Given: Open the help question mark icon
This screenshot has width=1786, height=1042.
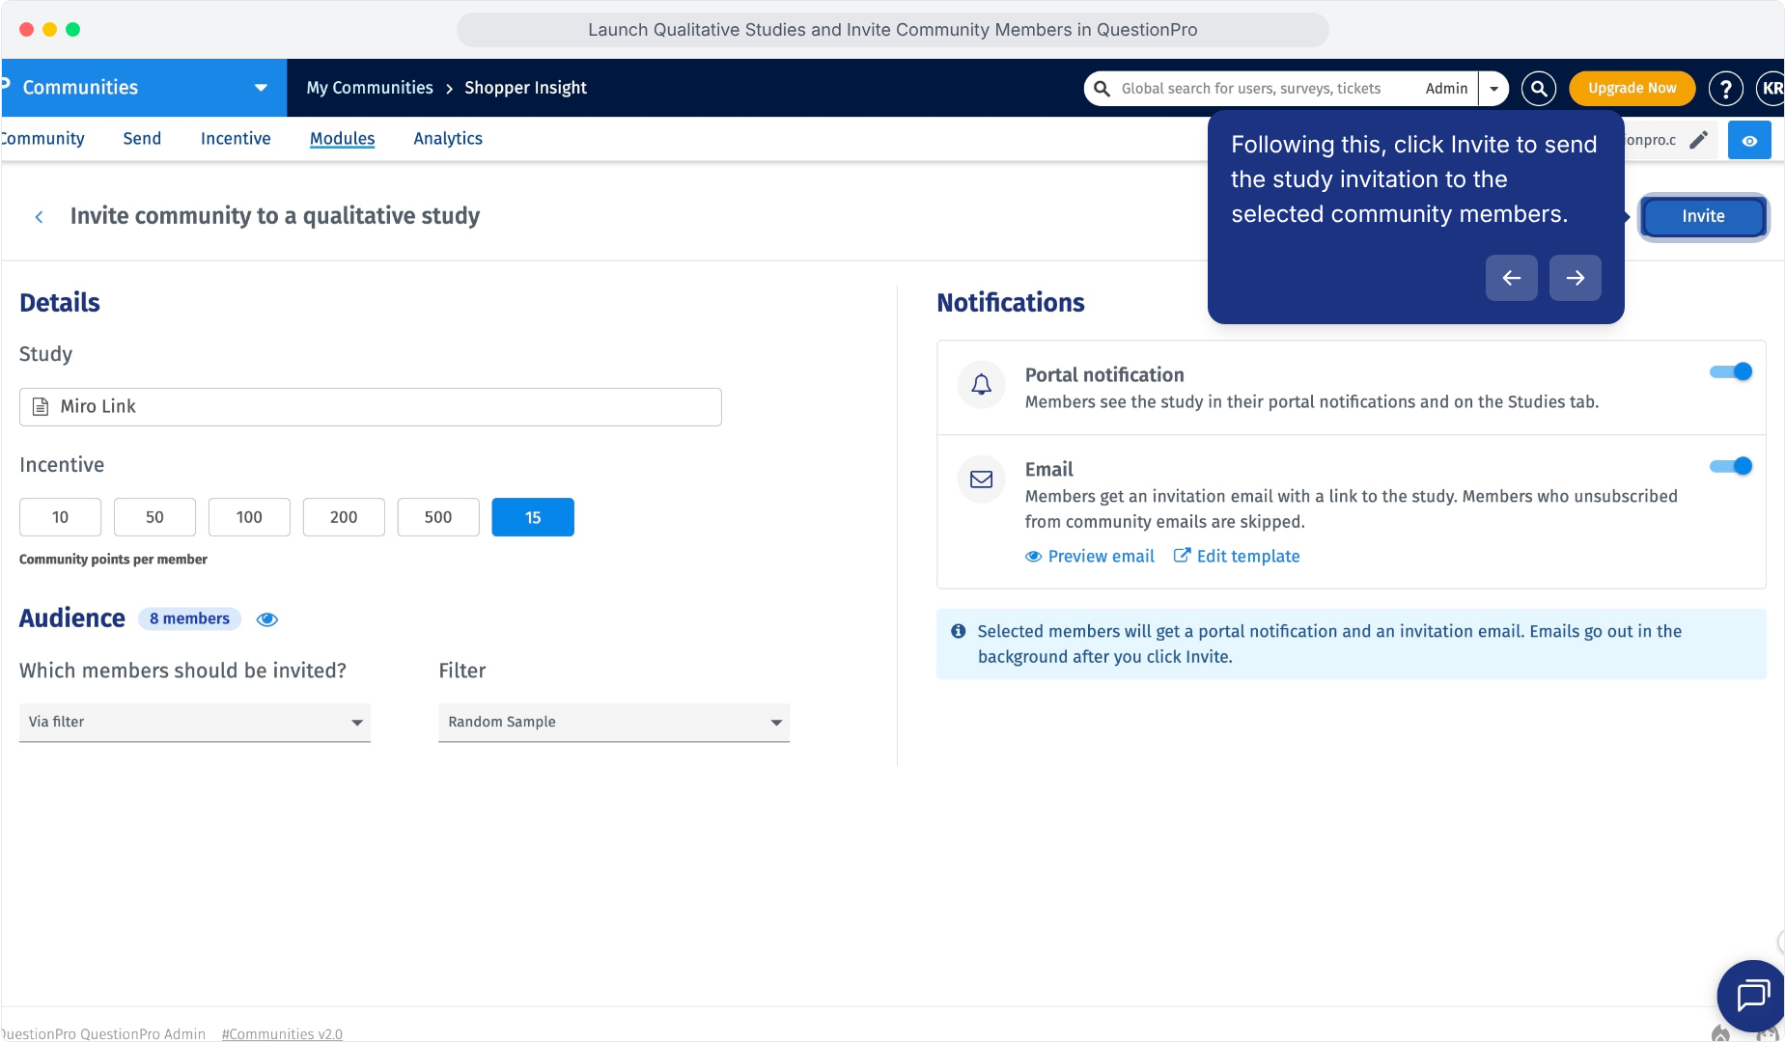Looking at the screenshot, I should (x=1725, y=89).
